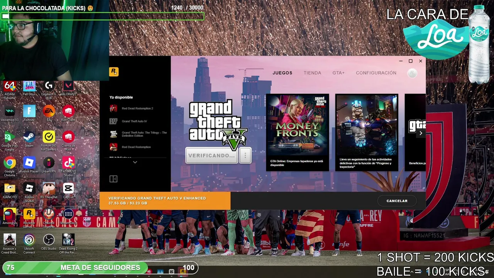Open Google Chrome desktop icon

[10, 167]
